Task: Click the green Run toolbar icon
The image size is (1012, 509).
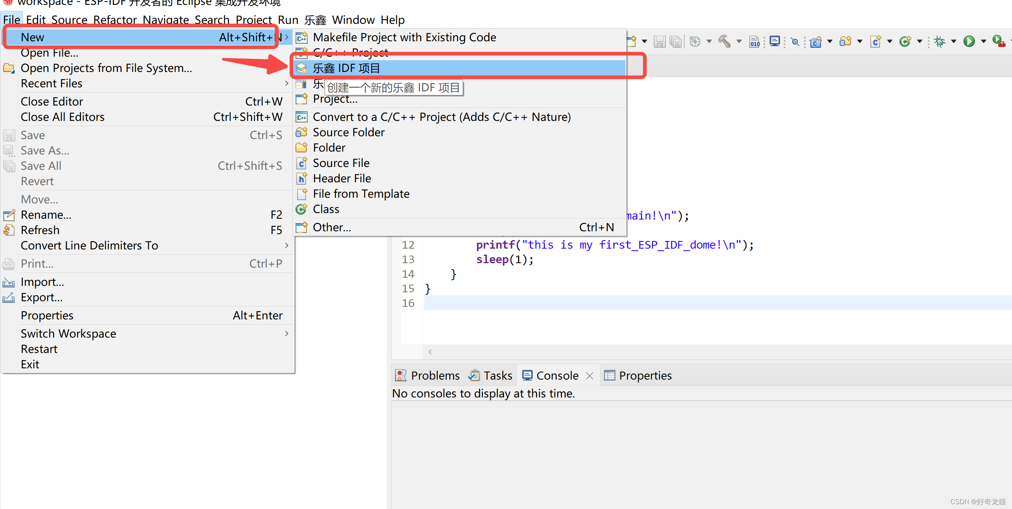Action: pyautogui.click(x=969, y=41)
